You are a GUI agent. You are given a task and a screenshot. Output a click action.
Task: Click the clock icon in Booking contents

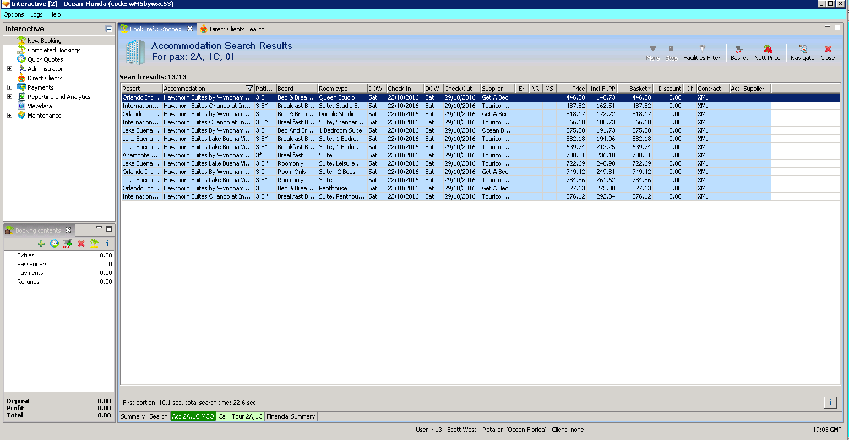pyautogui.click(x=55, y=244)
